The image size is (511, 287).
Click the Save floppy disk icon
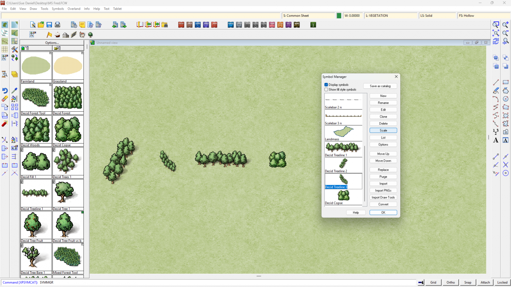pos(49,25)
